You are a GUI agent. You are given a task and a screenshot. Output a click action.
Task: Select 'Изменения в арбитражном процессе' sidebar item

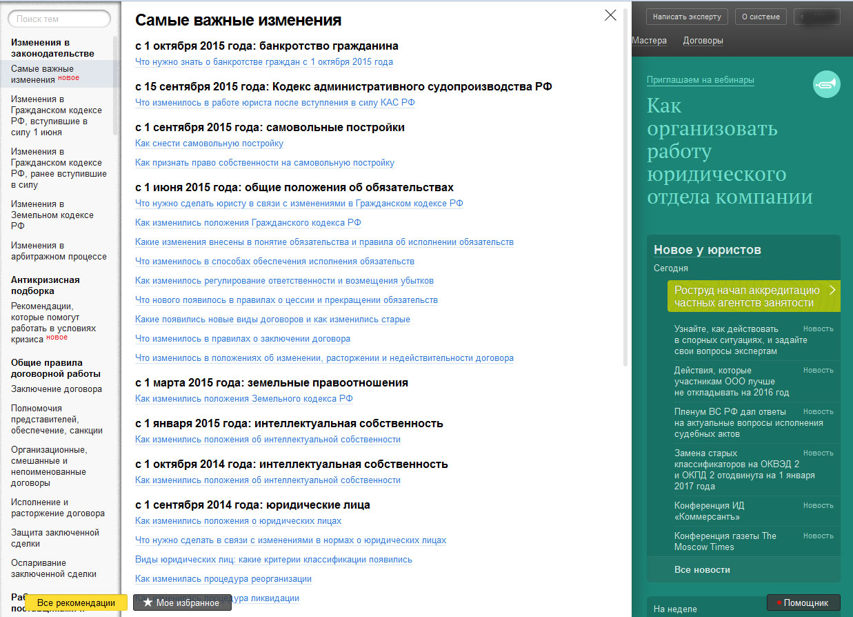click(x=59, y=251)
